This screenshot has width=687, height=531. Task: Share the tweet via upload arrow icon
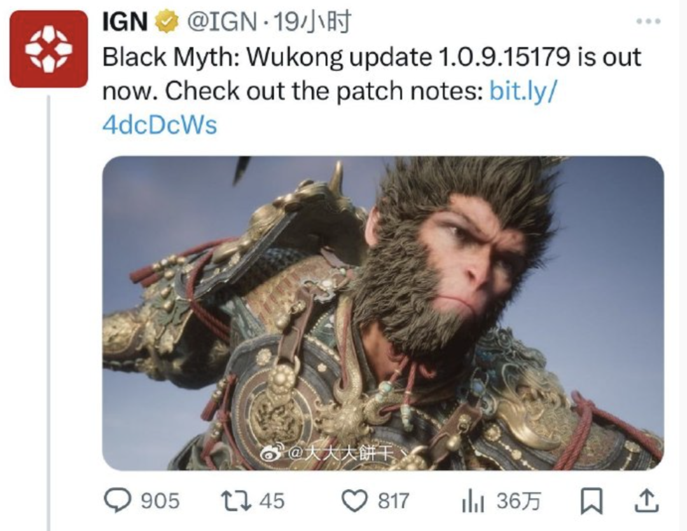click(x=647, y=501)
